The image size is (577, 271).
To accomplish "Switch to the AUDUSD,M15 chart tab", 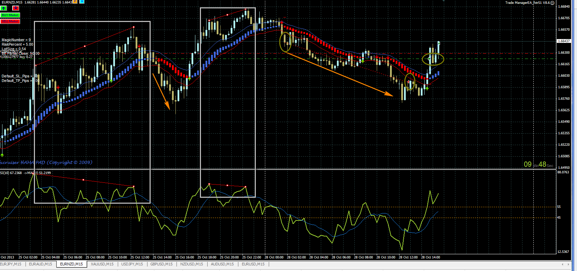I will [x=222, y=264].
